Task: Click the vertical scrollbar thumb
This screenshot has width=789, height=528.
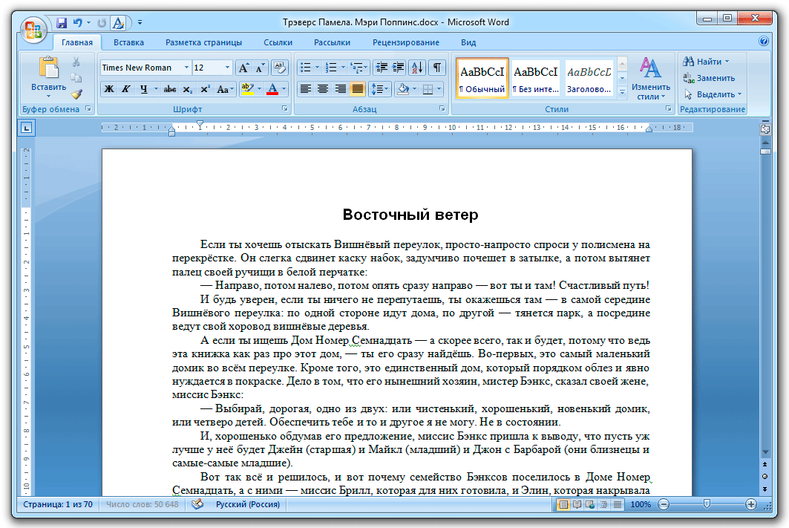Action: tap(765, 151)
